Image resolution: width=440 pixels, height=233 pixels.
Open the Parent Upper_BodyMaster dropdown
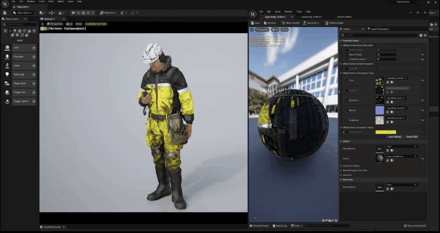(x=402, y=157)
